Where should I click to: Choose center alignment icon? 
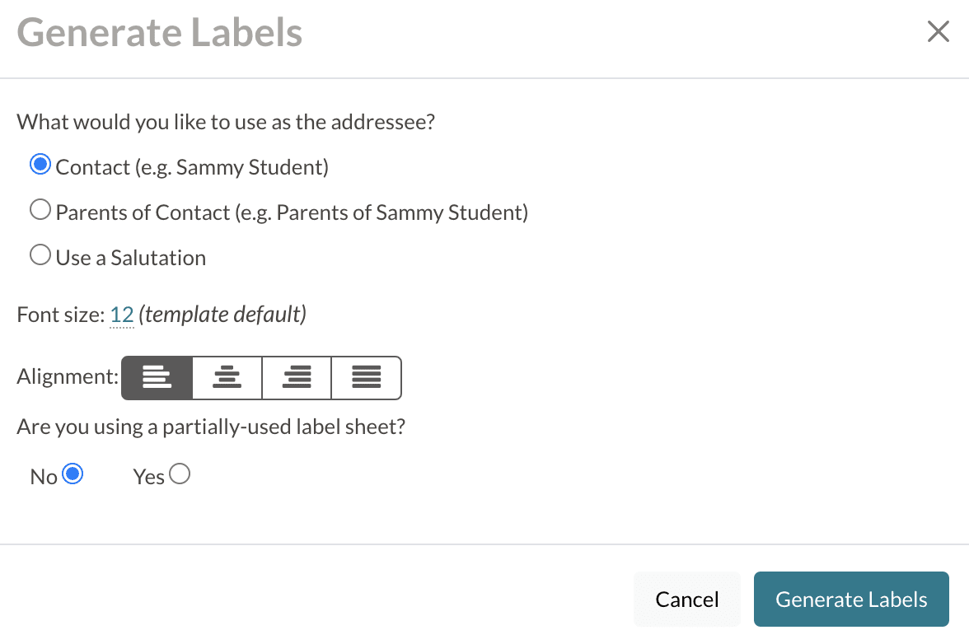[227, 377]
